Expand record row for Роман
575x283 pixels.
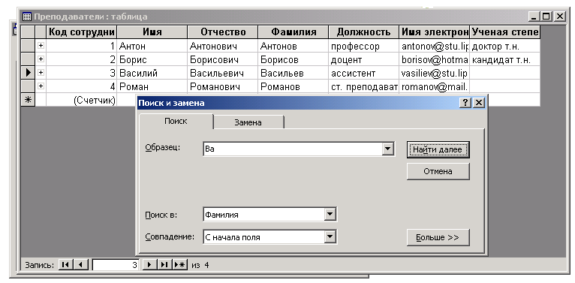(41, 86)
